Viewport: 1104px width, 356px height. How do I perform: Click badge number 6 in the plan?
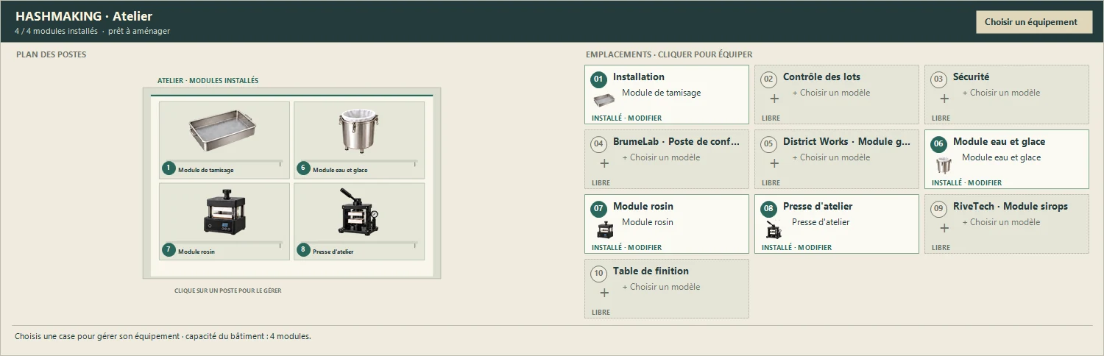tap(303, 168)
